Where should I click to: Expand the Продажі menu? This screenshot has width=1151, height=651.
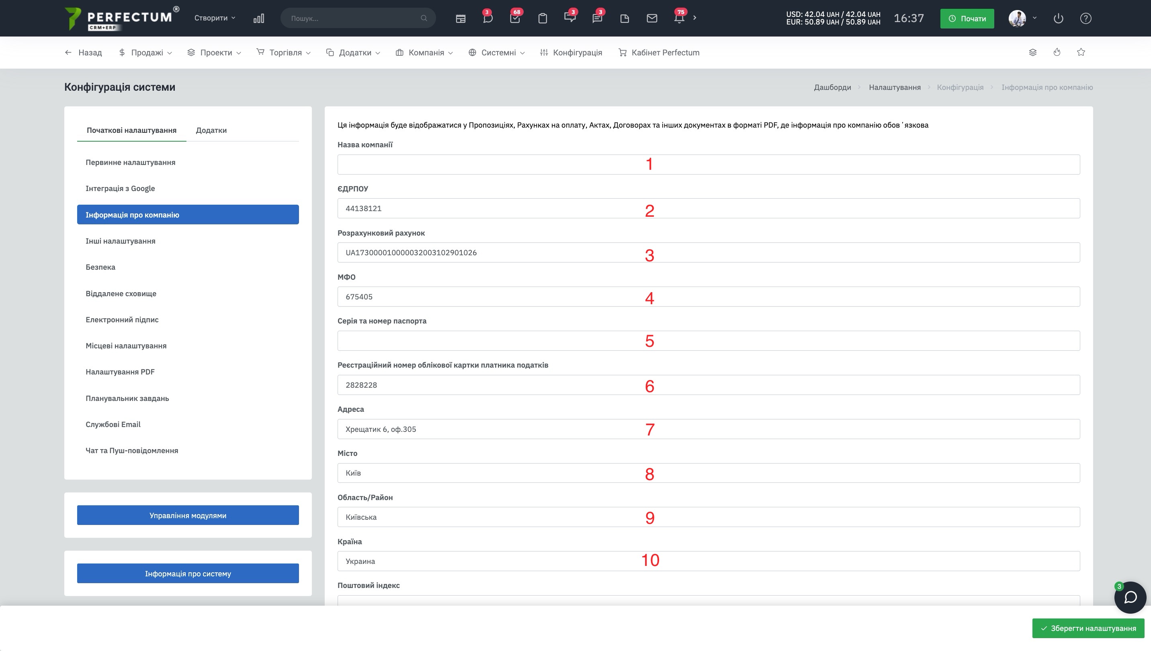pyautogui.click(x=145, y=52)
